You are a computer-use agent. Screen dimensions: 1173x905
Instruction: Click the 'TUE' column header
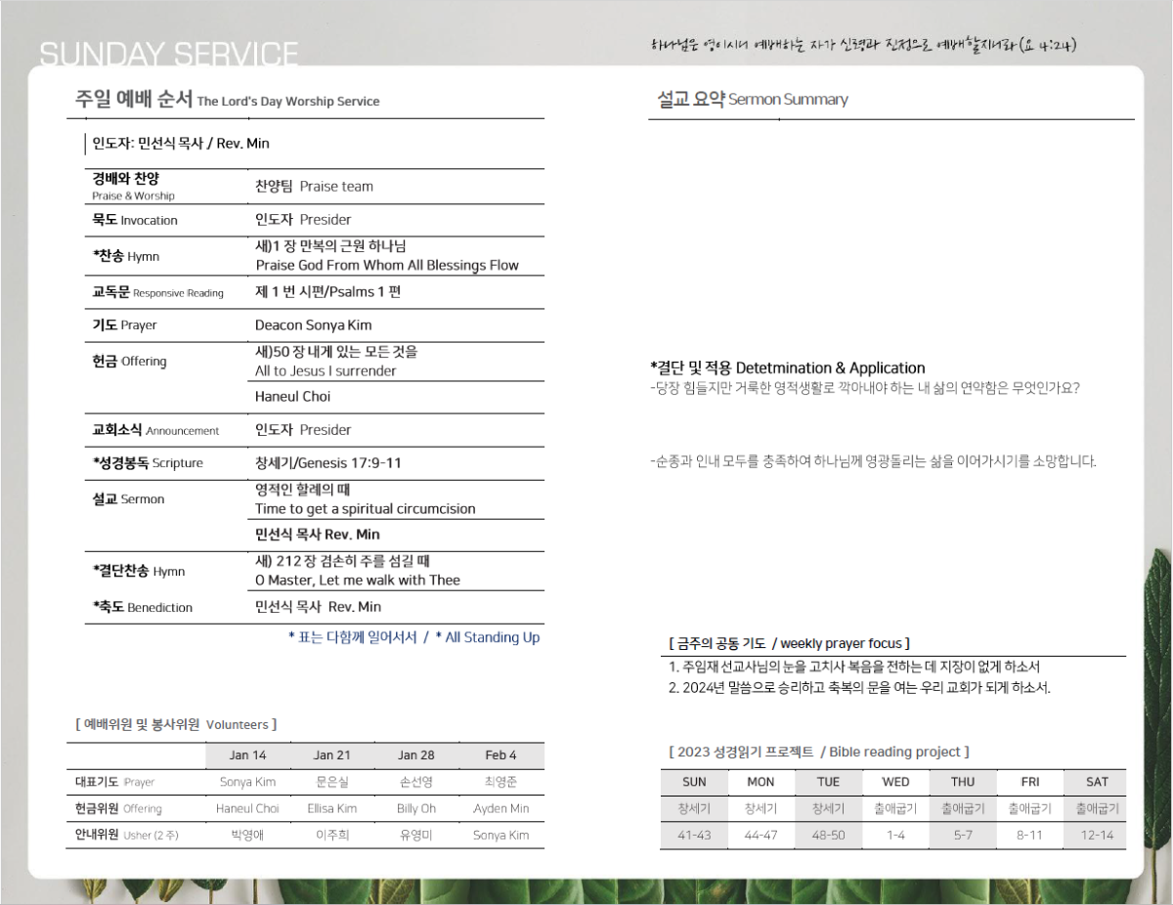tap(828, 782)
